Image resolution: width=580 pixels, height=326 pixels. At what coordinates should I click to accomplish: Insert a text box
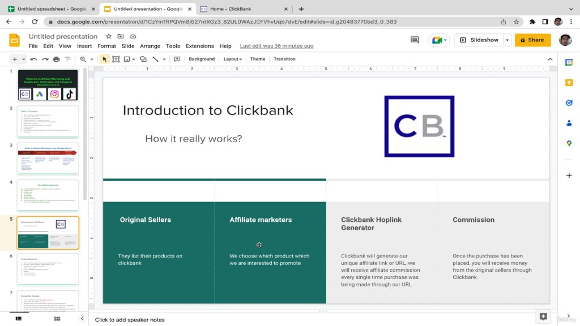pos(116,59)
